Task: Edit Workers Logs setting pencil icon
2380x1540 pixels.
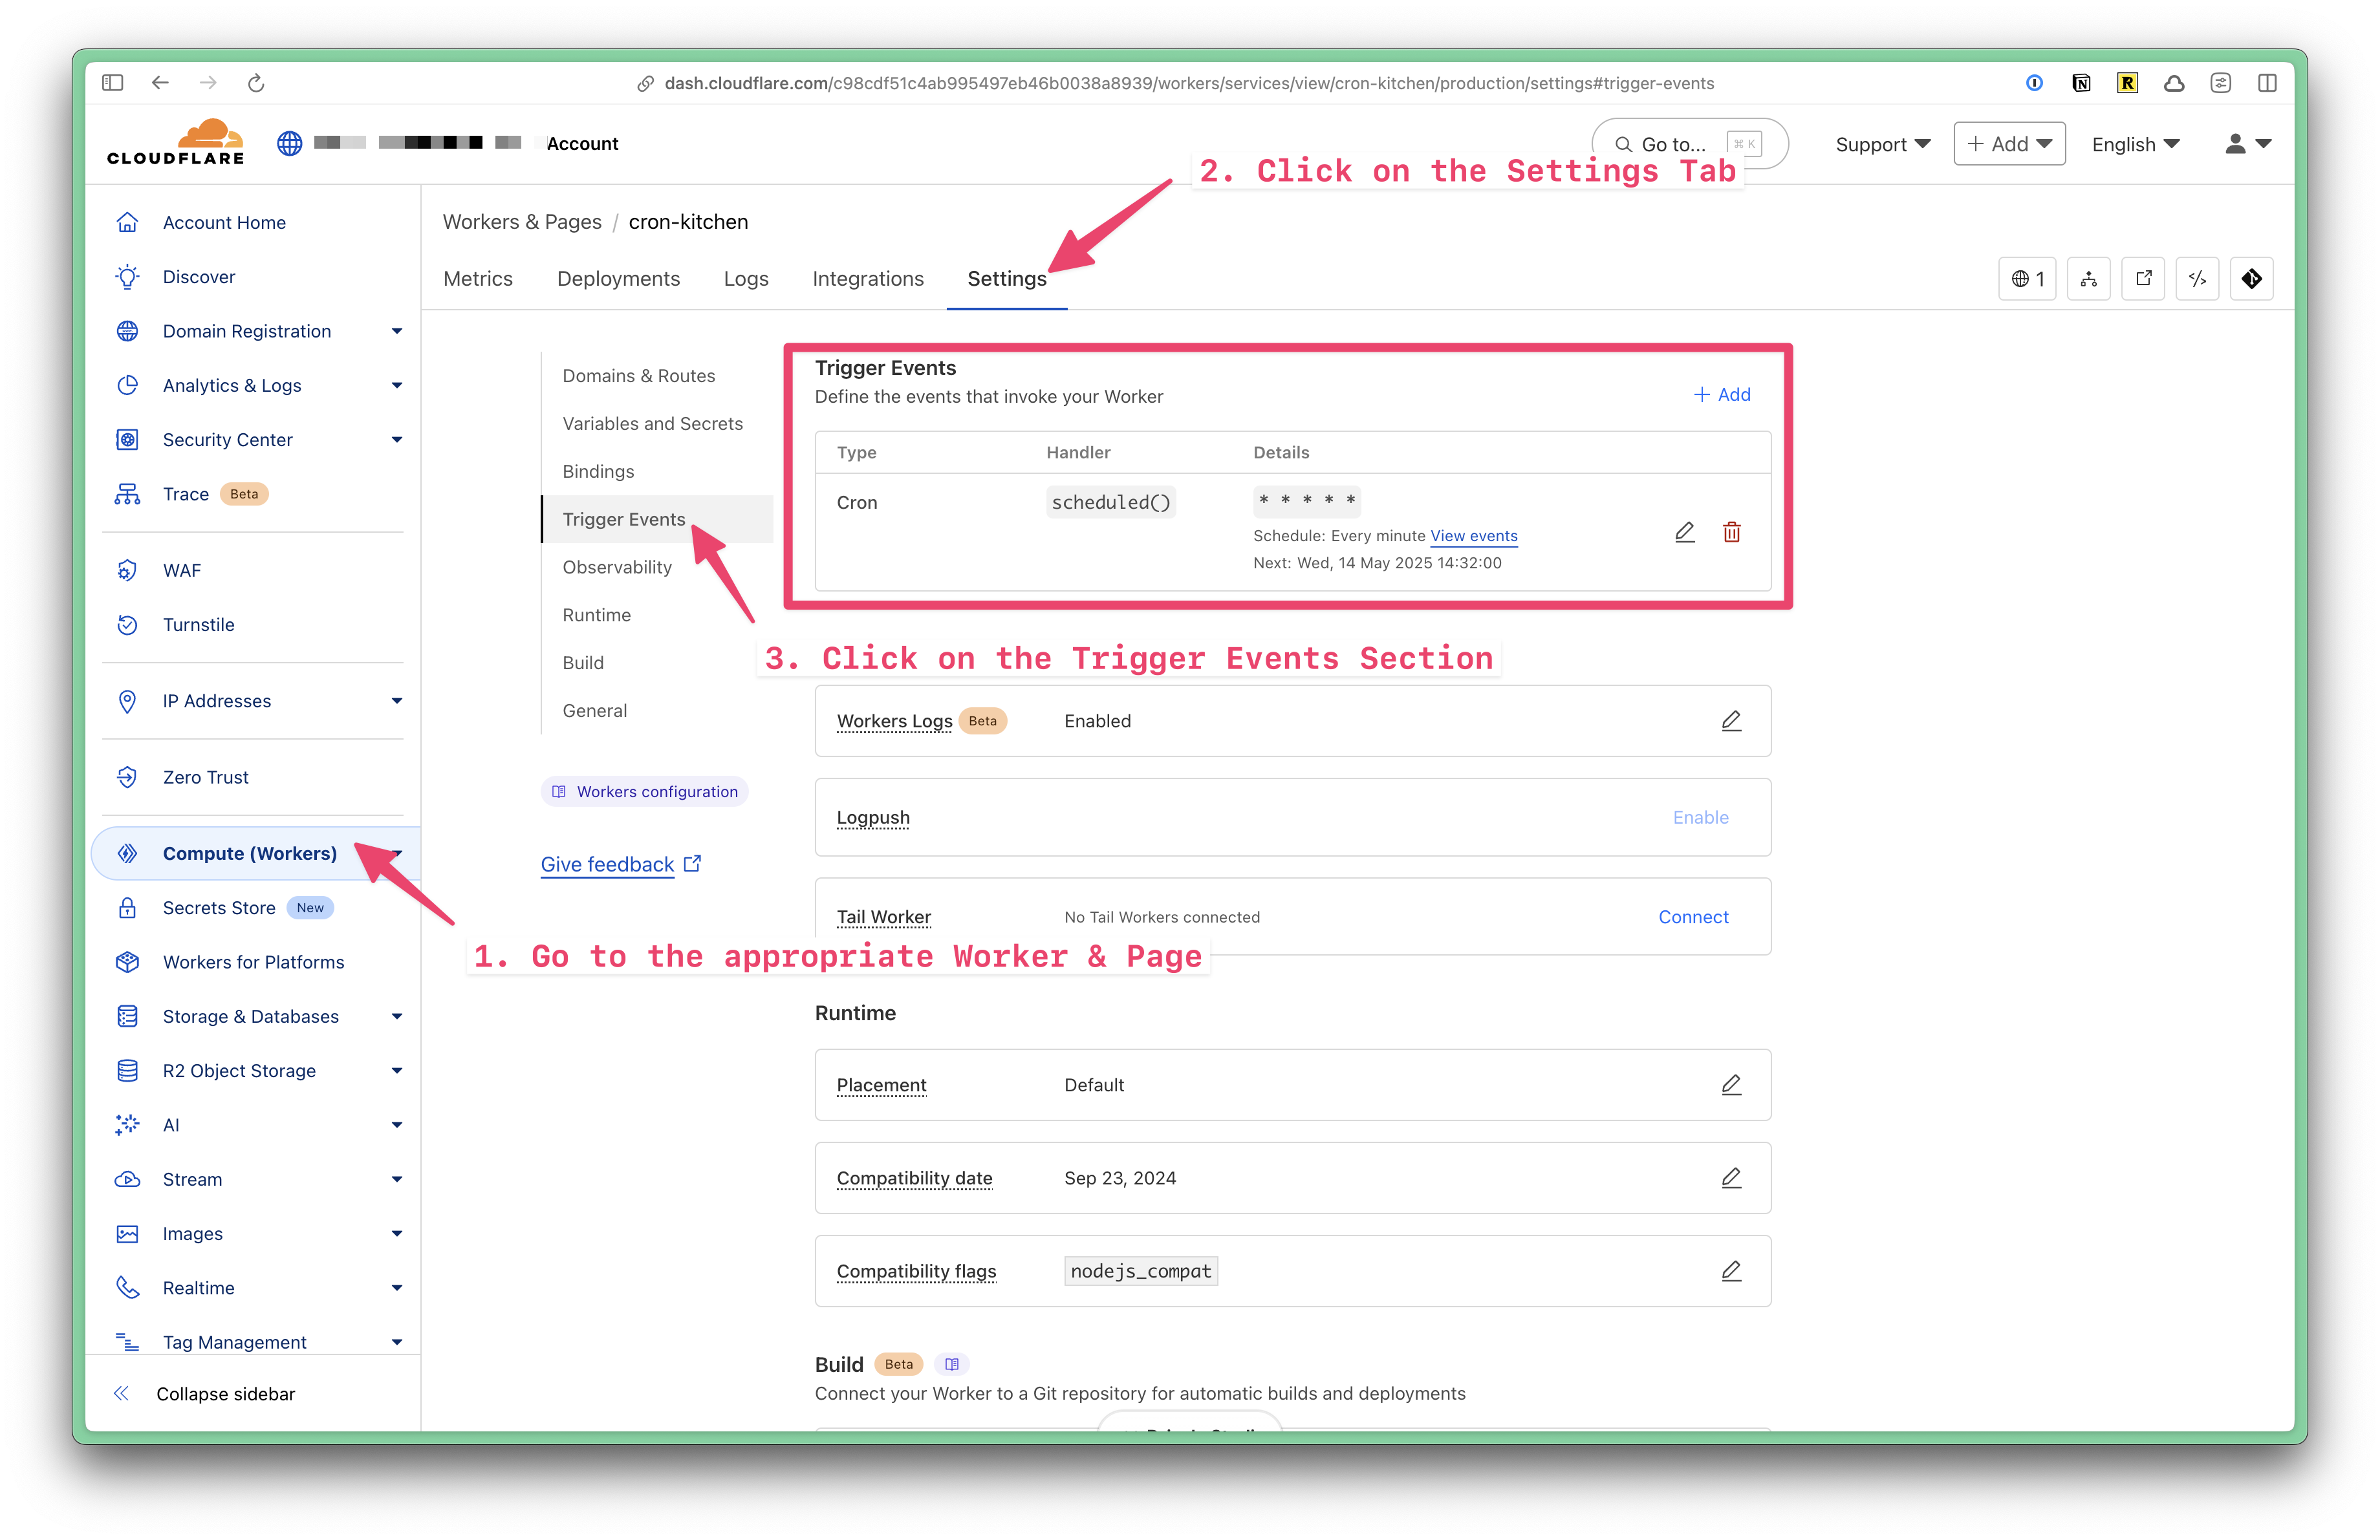Action: (x=1731, y=720)
